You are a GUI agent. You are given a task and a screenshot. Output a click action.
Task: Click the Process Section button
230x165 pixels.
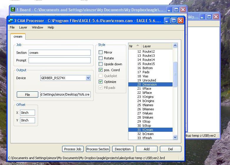(98, 149)
